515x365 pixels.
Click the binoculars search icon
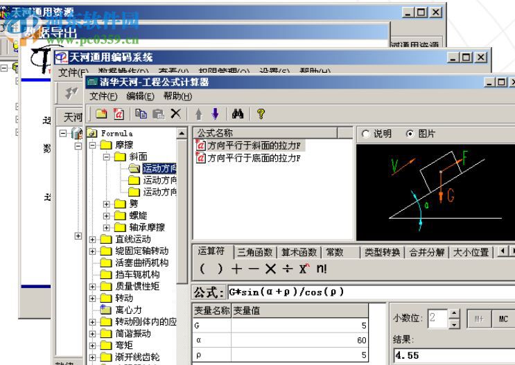pos(238,114)
